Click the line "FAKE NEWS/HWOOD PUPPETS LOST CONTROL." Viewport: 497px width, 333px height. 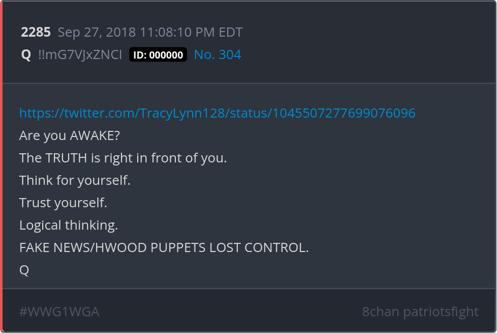[164, 247]
